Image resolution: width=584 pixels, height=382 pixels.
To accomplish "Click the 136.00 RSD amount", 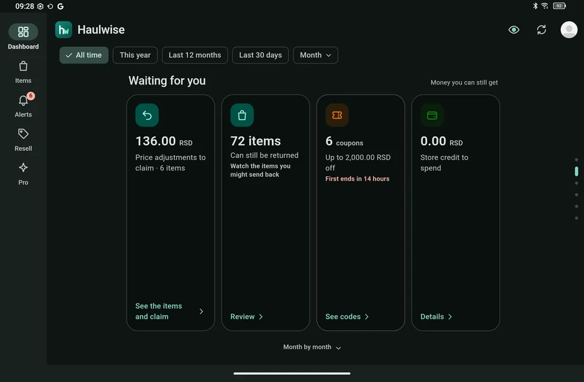I will (x=164, y=141).
